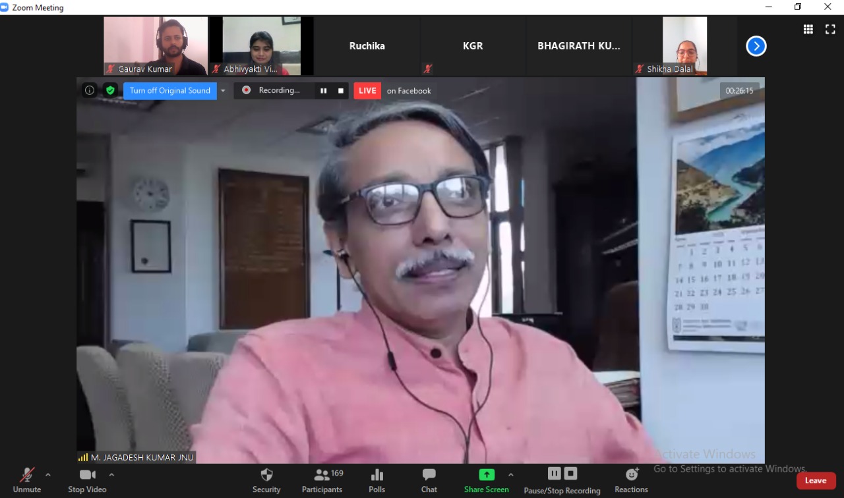Open Share Screen options arrow
The width and height of the screenshot is (844, 498).
tap(510, 474)
